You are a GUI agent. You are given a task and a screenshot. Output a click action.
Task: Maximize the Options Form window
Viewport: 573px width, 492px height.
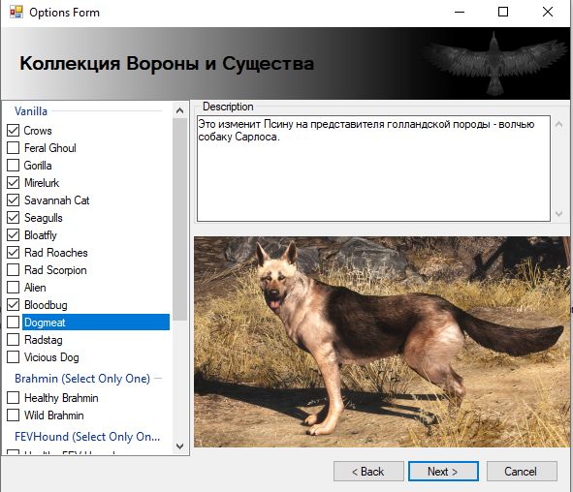(503, 12)
